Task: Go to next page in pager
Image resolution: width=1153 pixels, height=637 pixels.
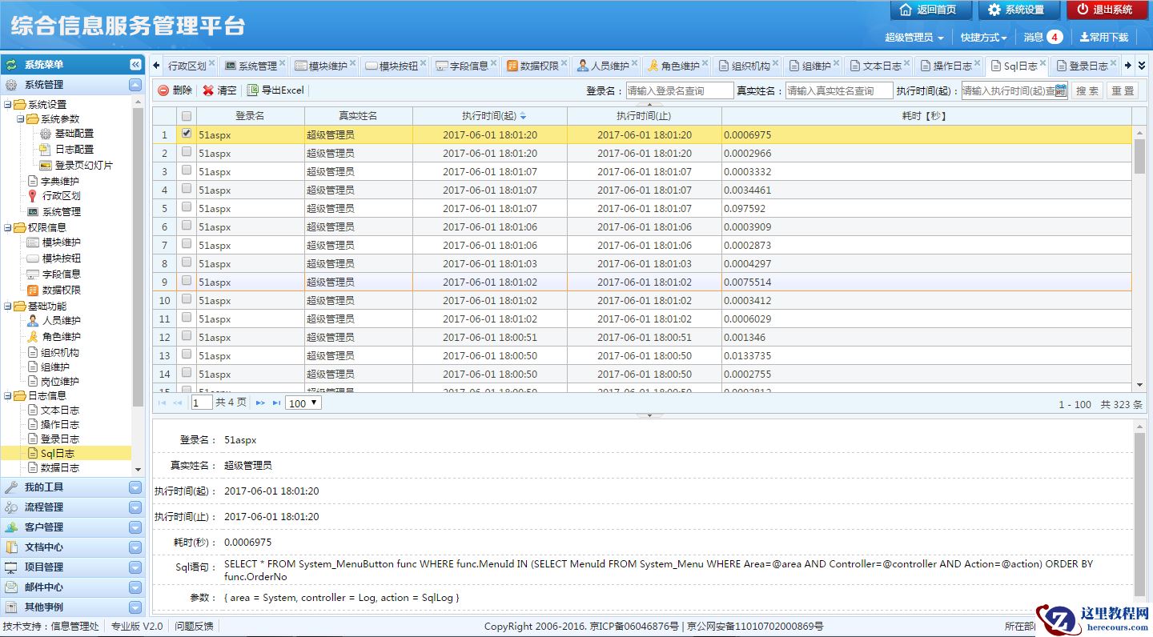Action: (x=260, y=403)
